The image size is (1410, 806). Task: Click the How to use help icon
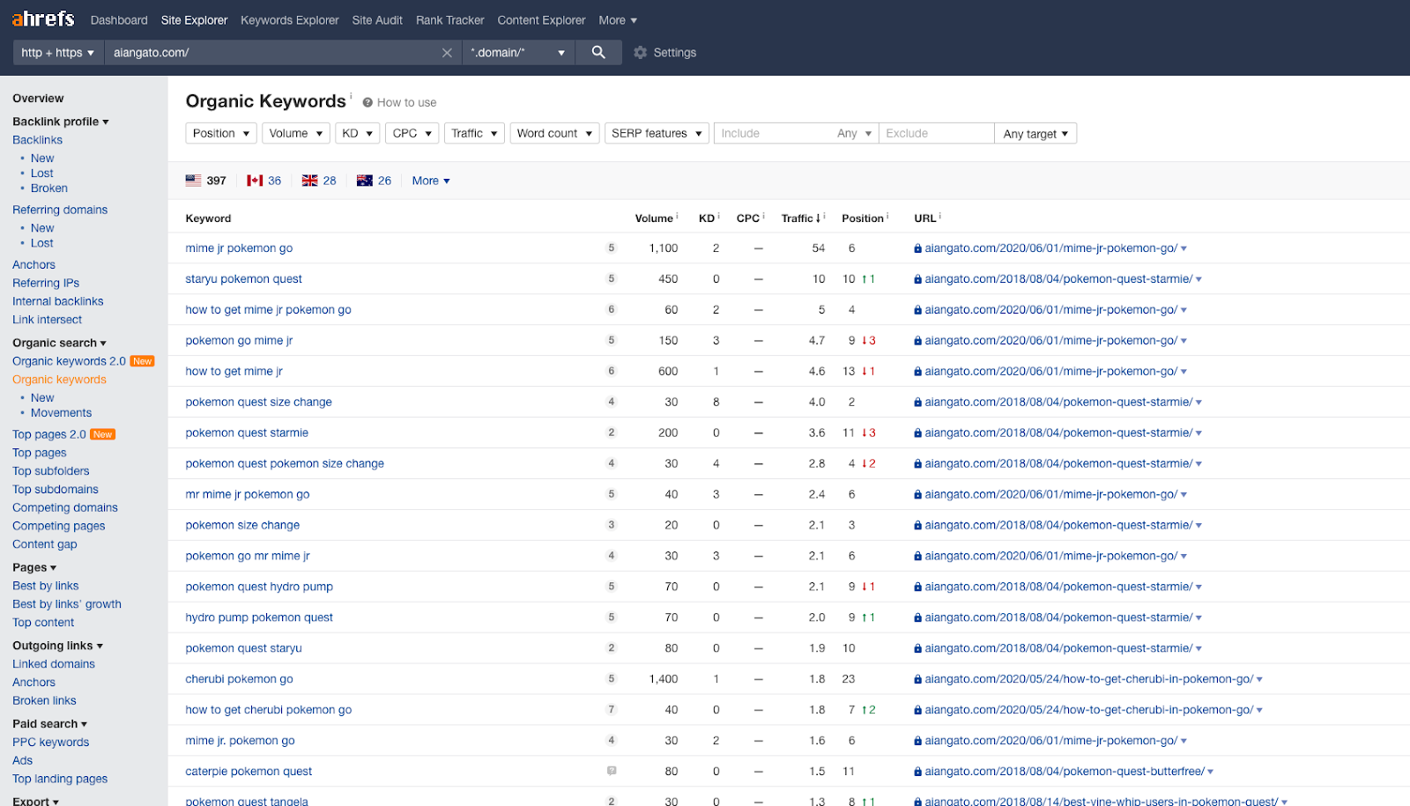[367, 102]
